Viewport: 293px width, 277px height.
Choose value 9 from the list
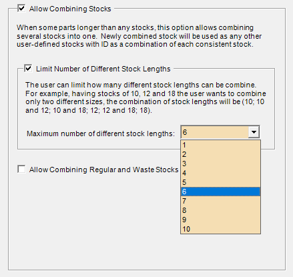[220, 220]
